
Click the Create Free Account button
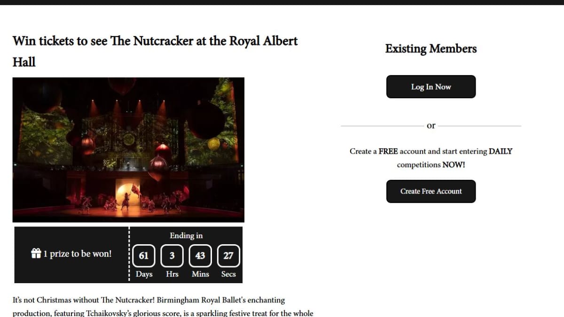coord(431,191)
